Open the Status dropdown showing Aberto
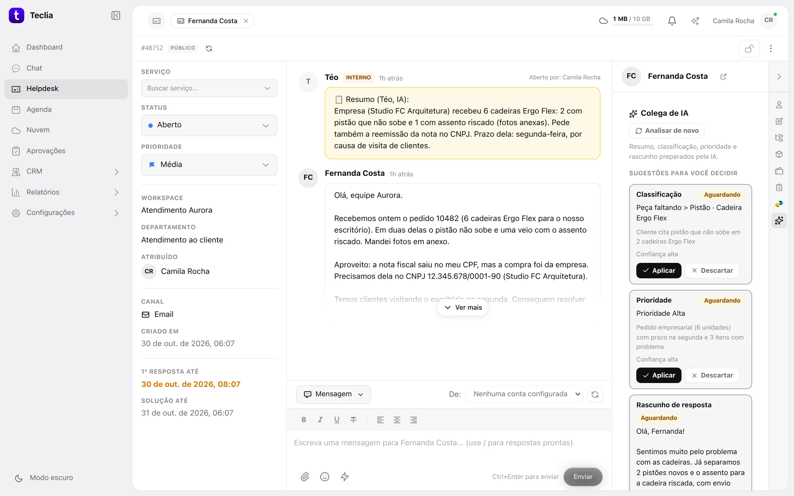Viewport: 794px width, 496px height. (x=209, y=125)
